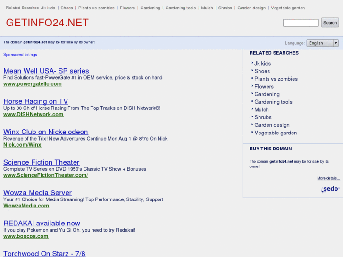
Task: Click the Sponsored listings label
Action: tap(20, 55)
